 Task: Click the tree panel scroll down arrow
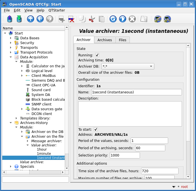pos(67,168)
